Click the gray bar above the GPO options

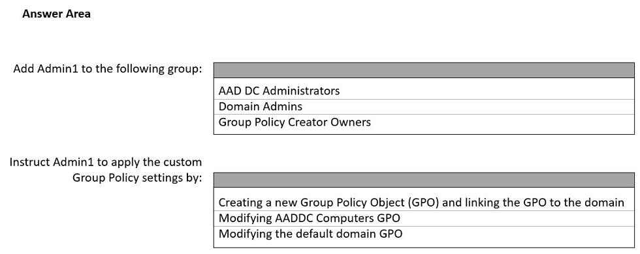coord(424,180)
